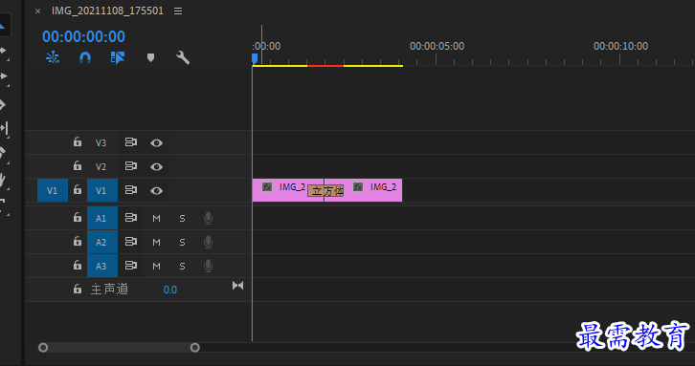Mute audio track A3
Screen dimensions: 695x366
(x=156, y=266)
